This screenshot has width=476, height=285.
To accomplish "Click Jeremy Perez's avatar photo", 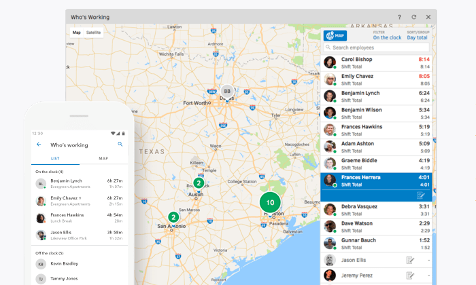I will tap(330, 275).
